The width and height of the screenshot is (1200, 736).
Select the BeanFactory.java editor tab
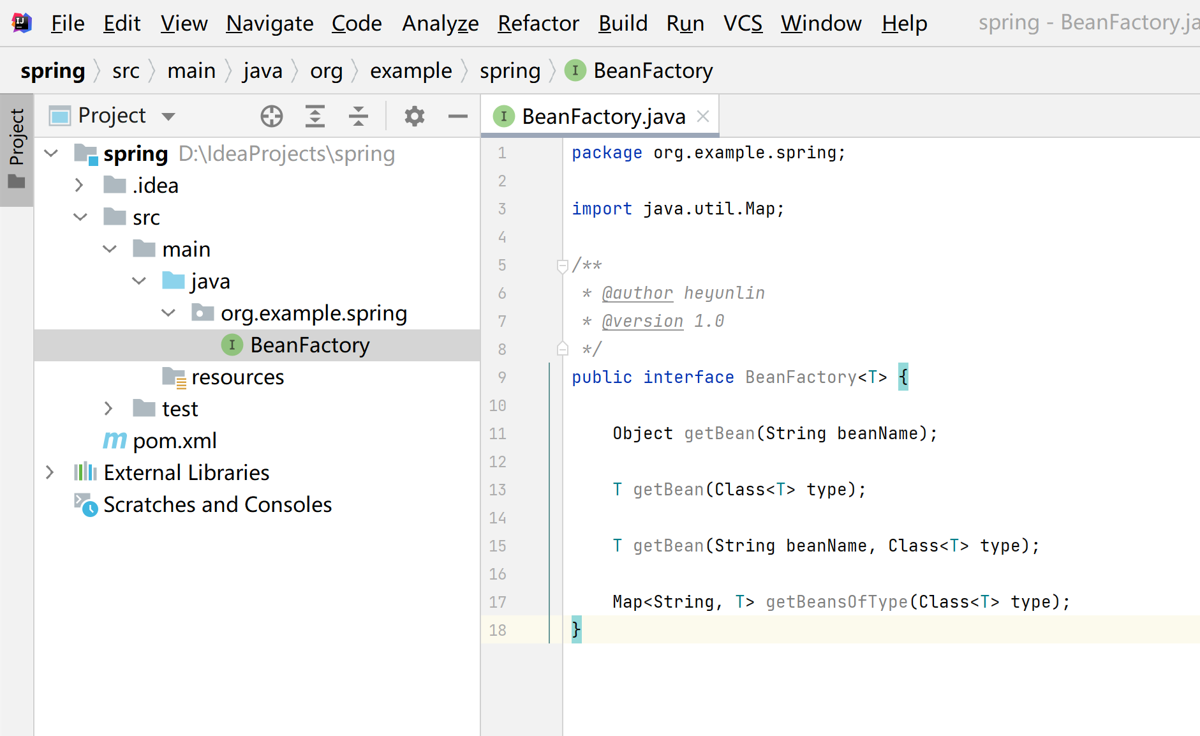602,116
